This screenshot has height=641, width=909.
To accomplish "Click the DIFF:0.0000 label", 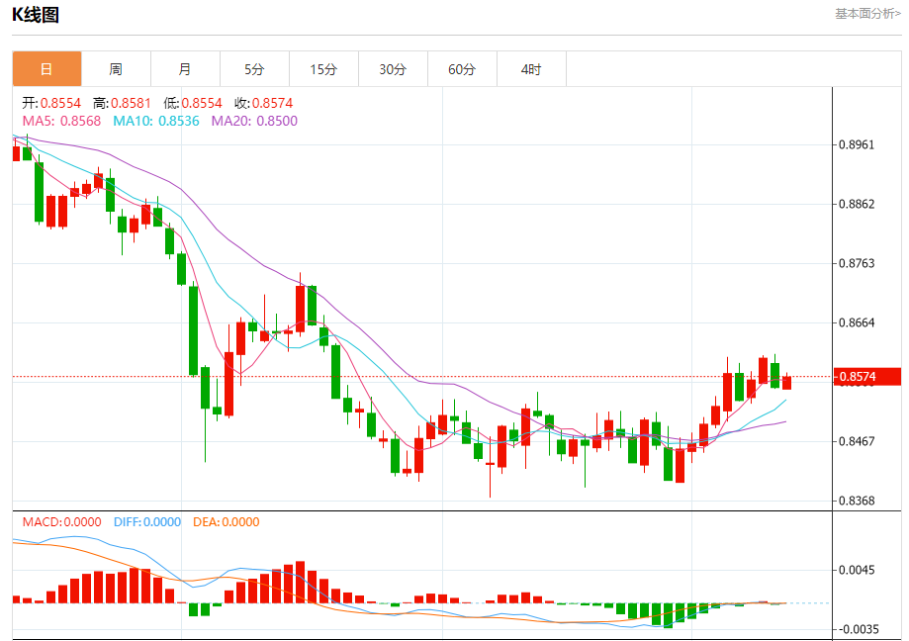I will (x=147, y=522).
